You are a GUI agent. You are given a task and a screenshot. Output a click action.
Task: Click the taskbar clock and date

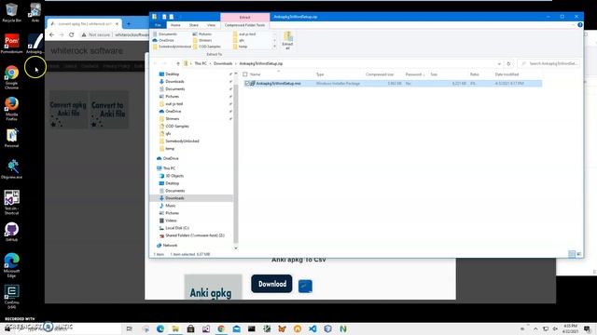coord(570,328)
